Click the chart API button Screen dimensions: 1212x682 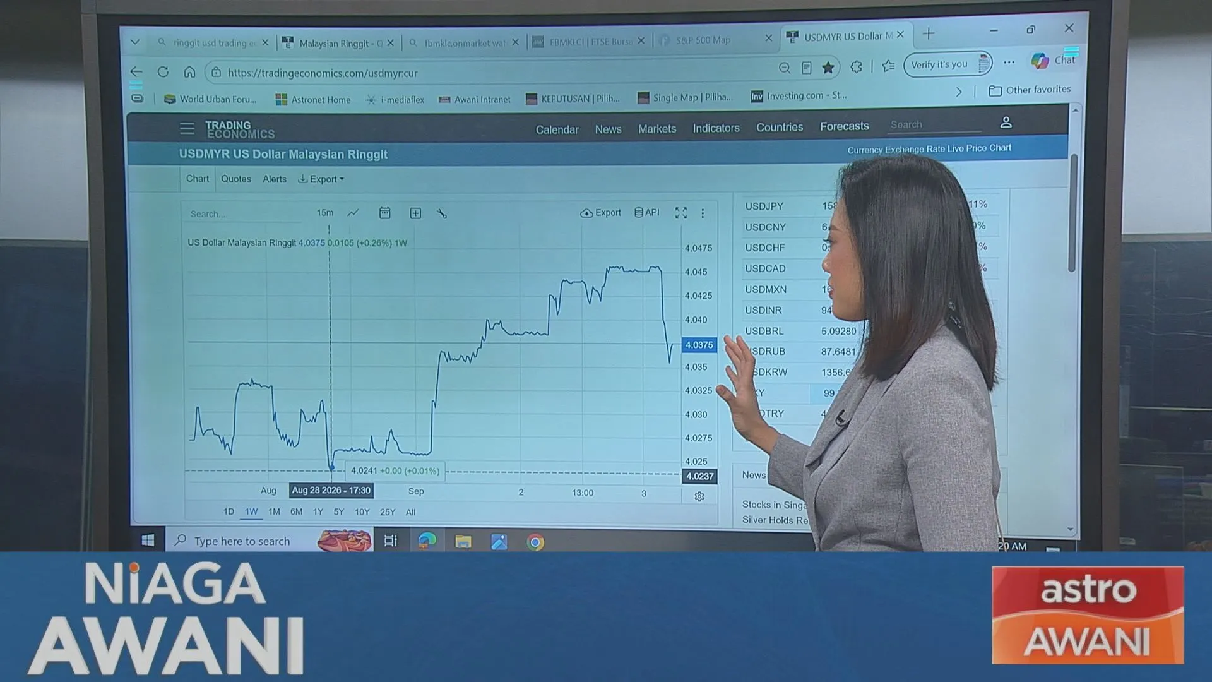[646, 212]
